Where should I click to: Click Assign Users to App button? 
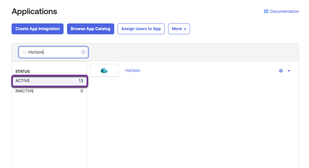pyautogui.click(x=141, y=29)
